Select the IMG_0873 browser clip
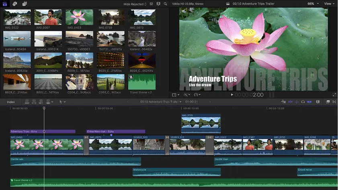Image resolution: width=338 pixels, height=190 pixels. click(142, 17)
